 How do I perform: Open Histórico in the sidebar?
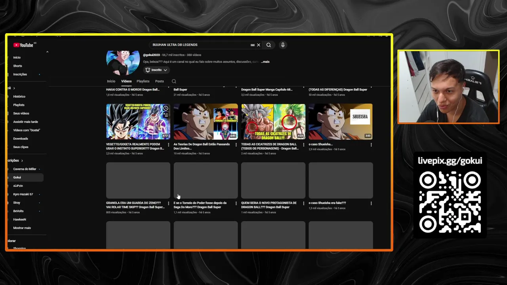(19, 97)
